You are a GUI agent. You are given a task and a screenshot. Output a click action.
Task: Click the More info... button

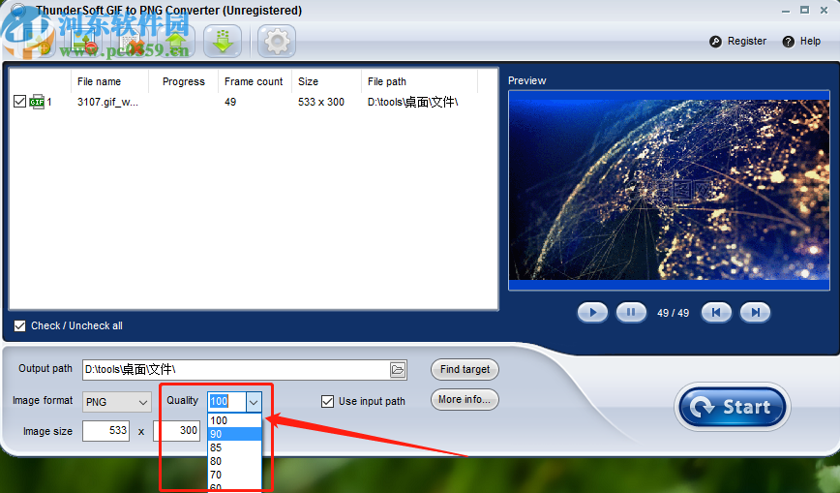coord(465,400)
